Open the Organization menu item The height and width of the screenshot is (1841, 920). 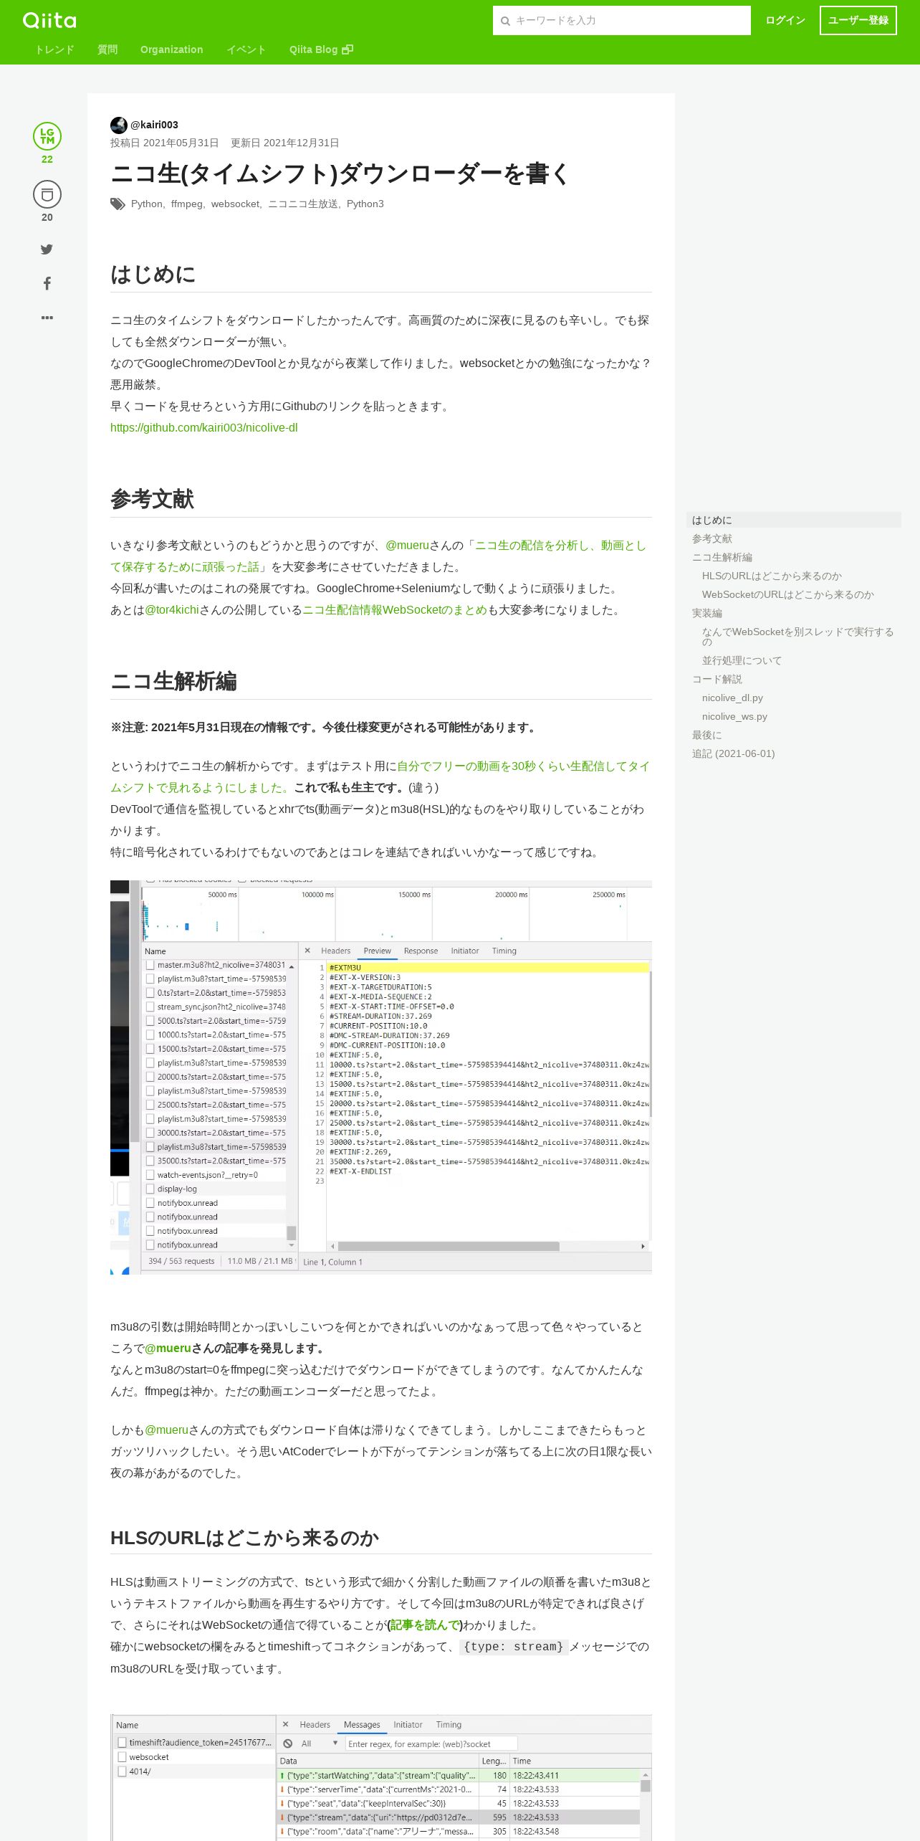[x=172, y=49]
